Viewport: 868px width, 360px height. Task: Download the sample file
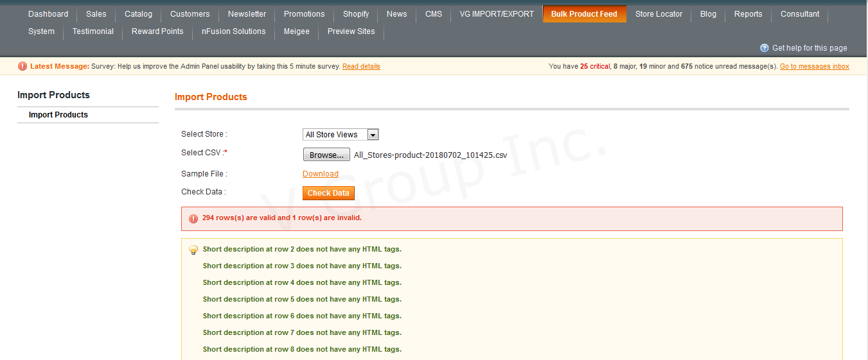pyautogui.click(x=321, y=174)
